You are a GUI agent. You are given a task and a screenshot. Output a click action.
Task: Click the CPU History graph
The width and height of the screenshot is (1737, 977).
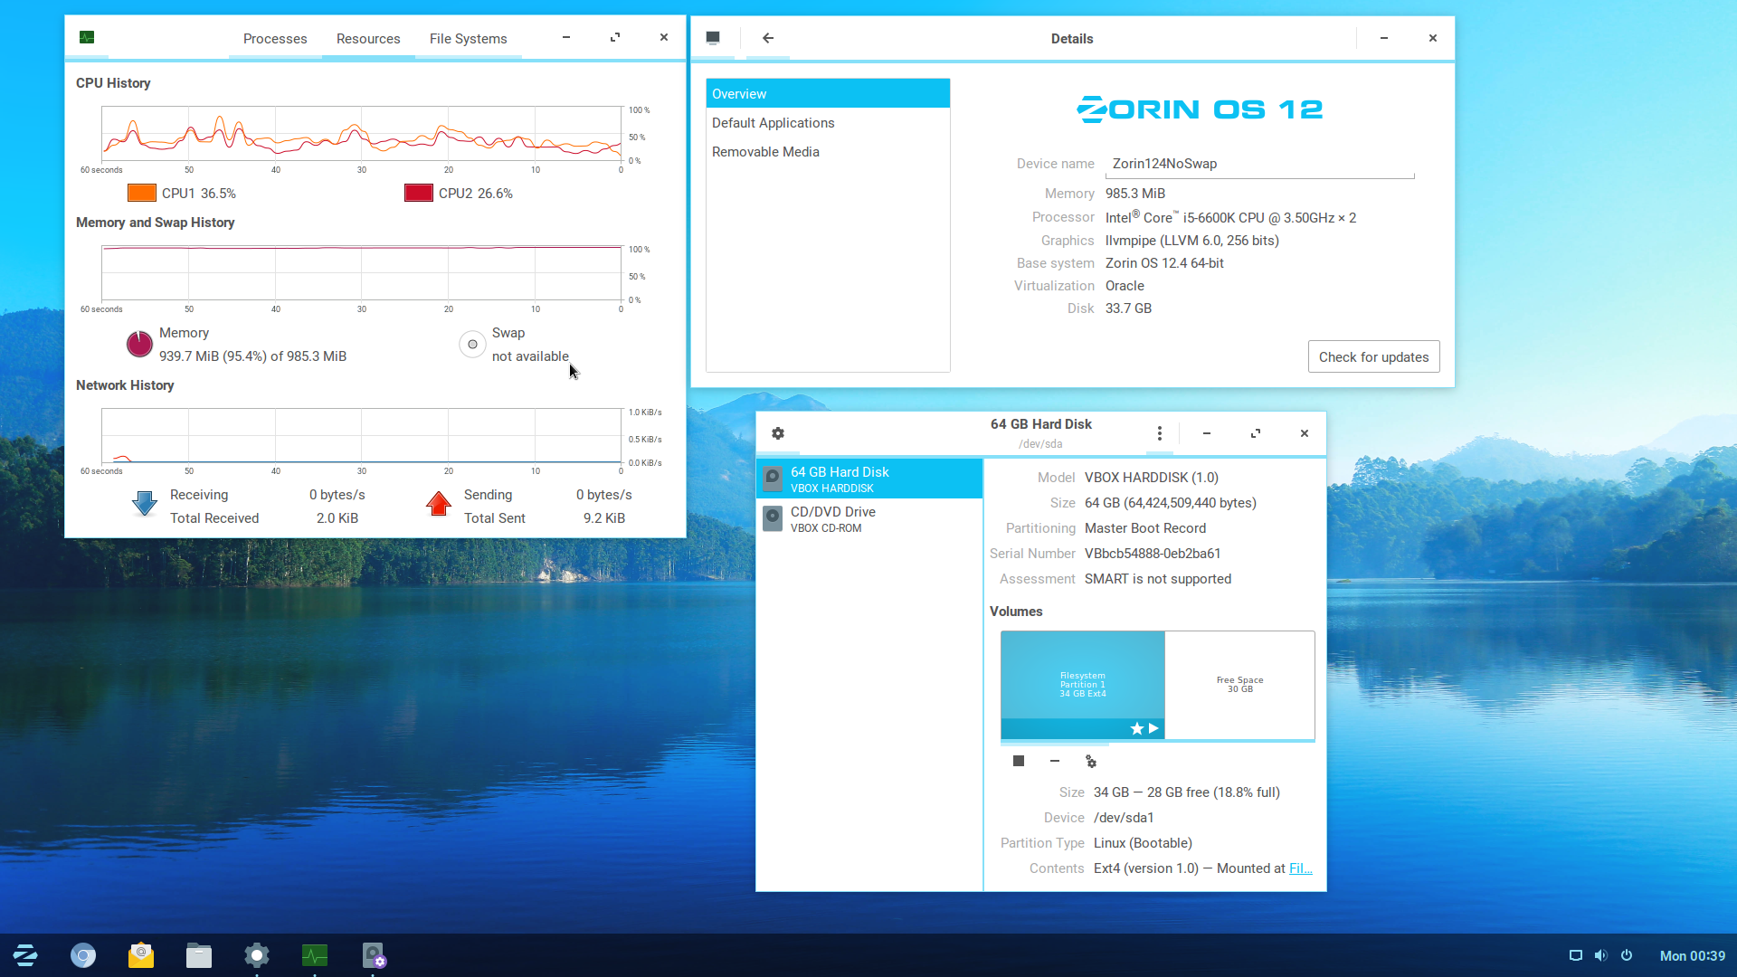(361, 133)
